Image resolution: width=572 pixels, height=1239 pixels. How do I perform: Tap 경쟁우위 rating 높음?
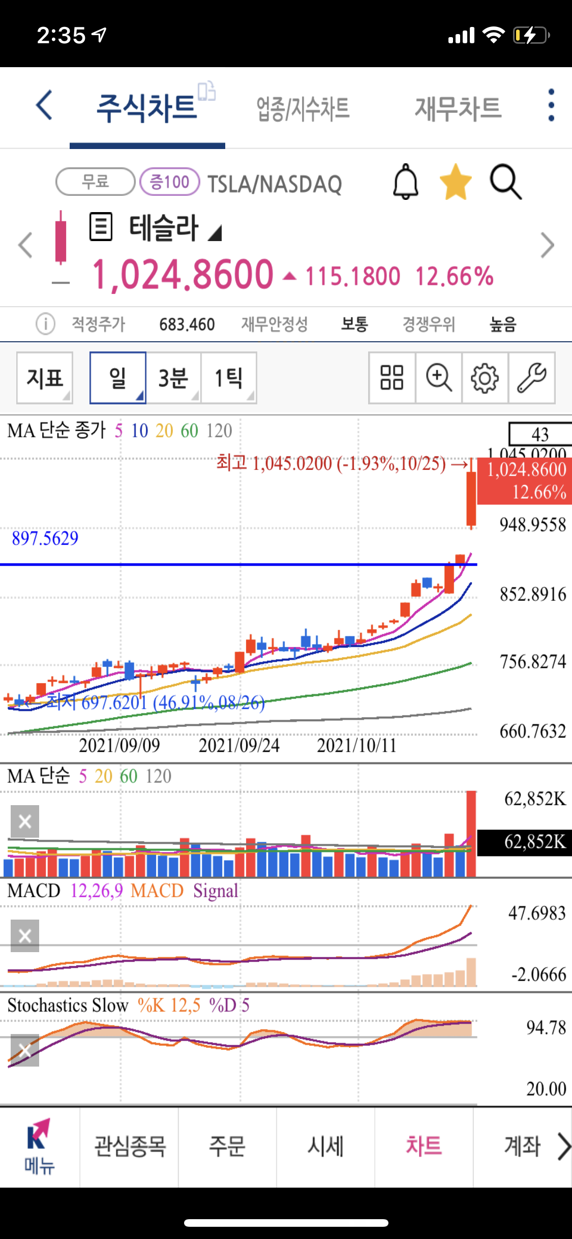click(503, 324)
